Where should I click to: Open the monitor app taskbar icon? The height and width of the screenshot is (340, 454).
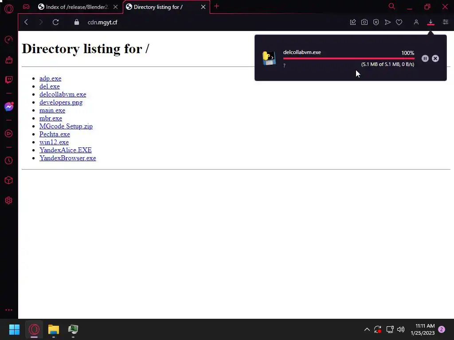(73, 329)
